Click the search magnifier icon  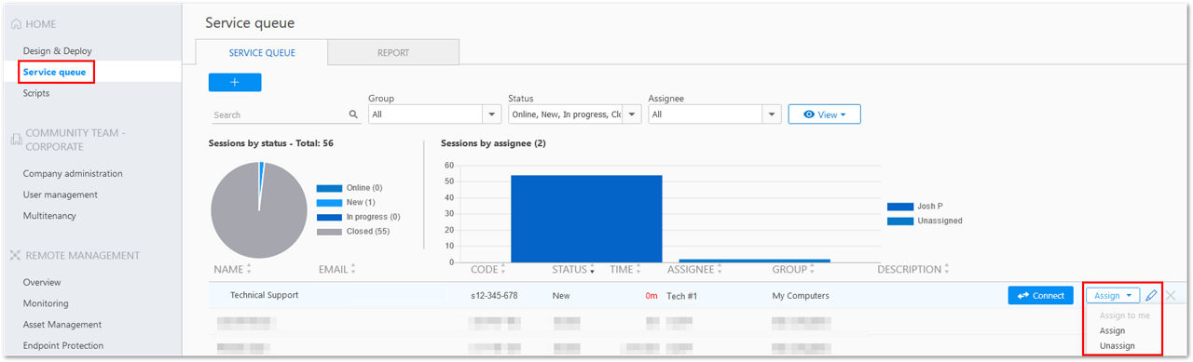(353, 114)
